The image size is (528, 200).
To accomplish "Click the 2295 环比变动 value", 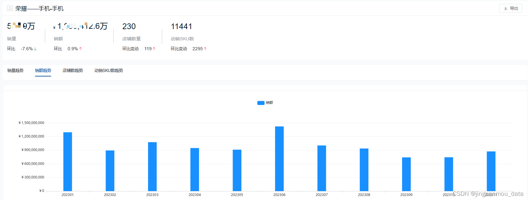I will coord(198,49).
